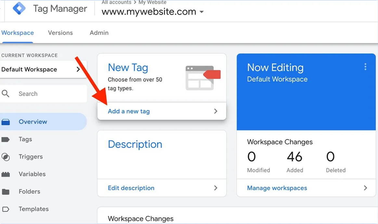Click the New Tag illustration graphic
378x224 pixels.
coord(203,78)
